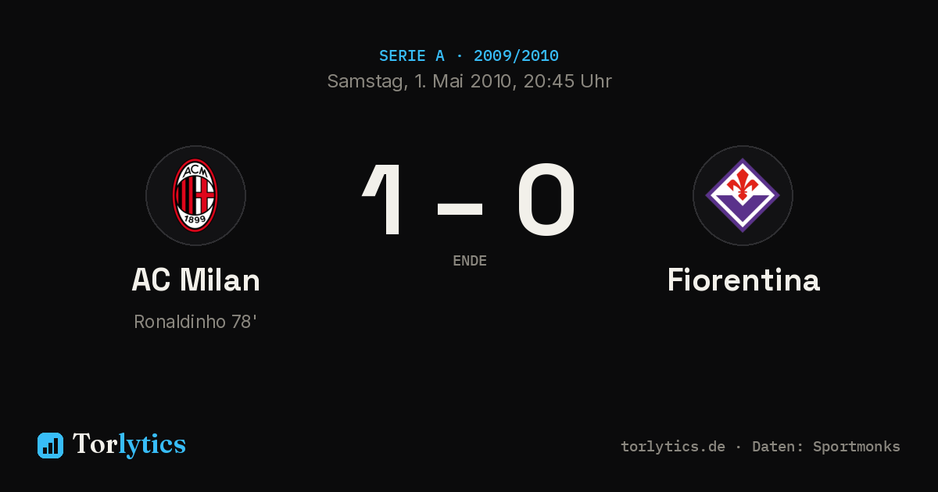The width and height of the screenshot is (938, 492).
Task: Click the purple diamond of Fiorentina badge
Action: click(743, 195)
